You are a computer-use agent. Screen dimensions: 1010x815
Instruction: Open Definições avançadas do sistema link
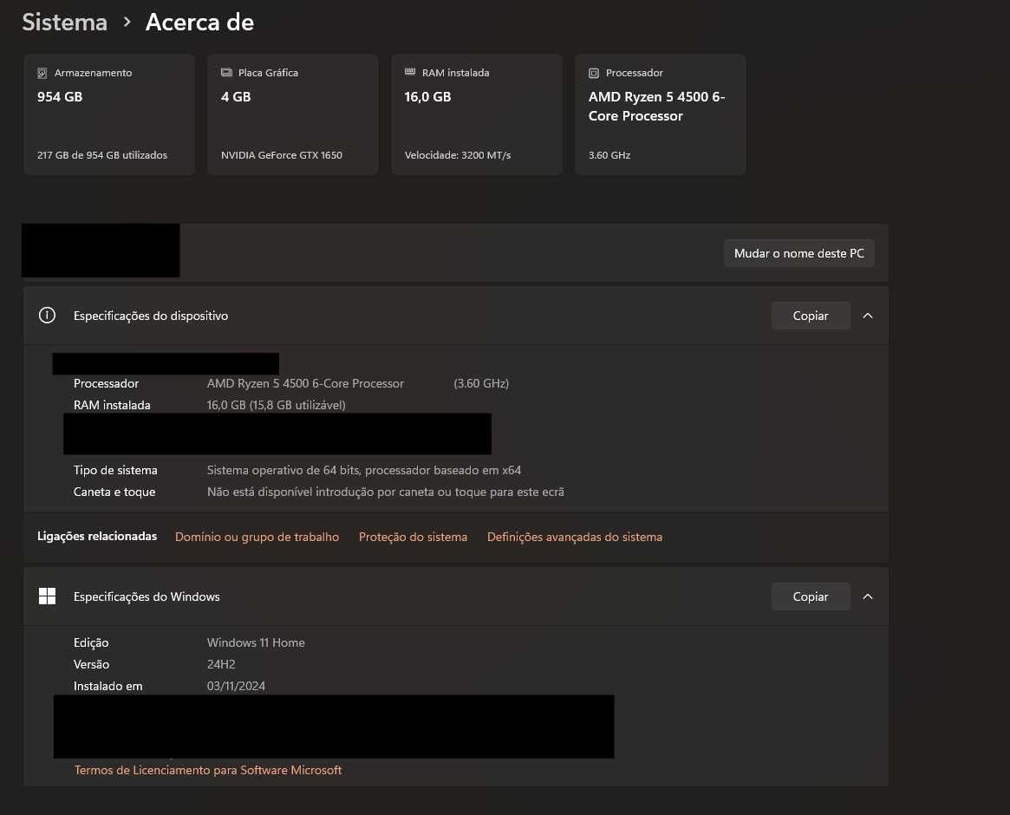pos(575,537)
